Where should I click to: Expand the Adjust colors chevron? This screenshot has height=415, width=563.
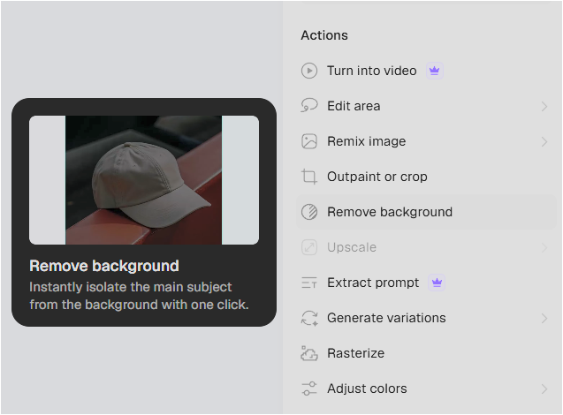tap(544, 389)
